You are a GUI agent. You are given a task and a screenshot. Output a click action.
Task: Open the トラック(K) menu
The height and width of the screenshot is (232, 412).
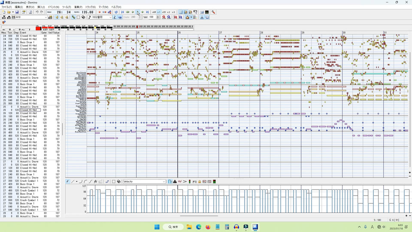(x=91, y=7)
